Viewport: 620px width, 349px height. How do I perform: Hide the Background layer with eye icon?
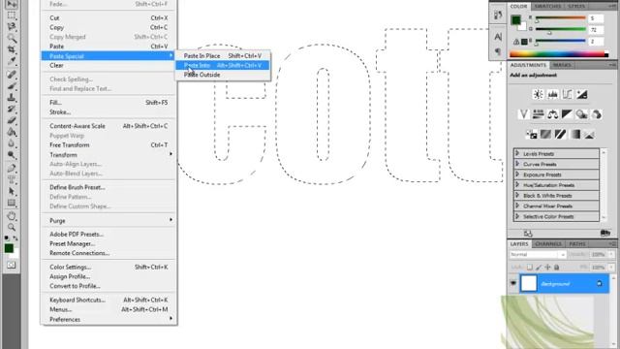click(513, 283)
